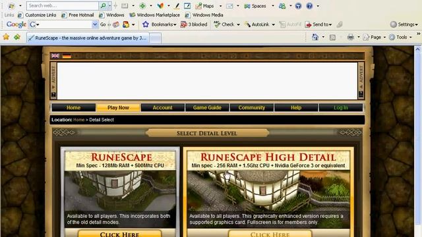Open Windows Media favorite link
422x237 pixels.
point(204,15)
